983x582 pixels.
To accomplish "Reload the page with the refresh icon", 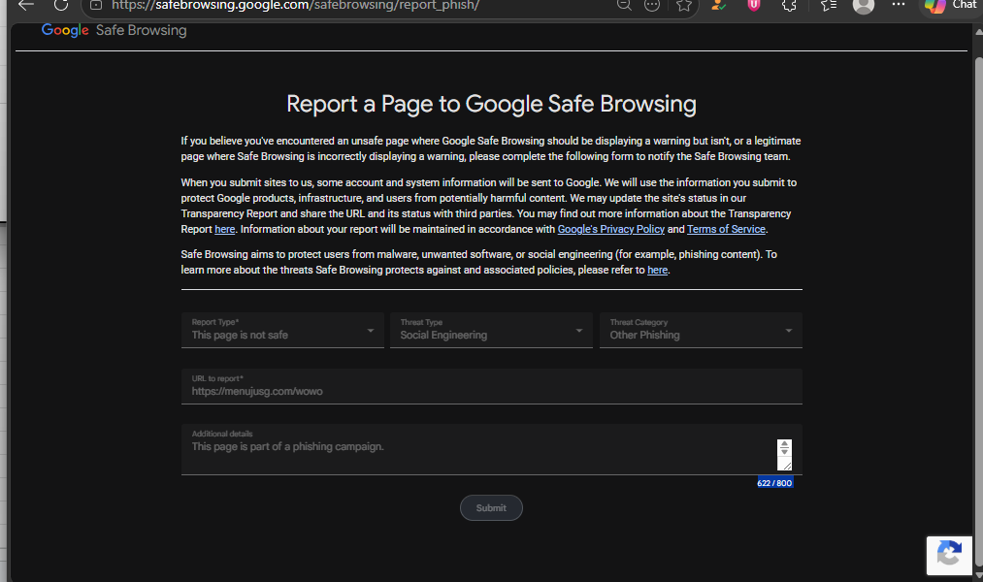I will click(61, 5).
